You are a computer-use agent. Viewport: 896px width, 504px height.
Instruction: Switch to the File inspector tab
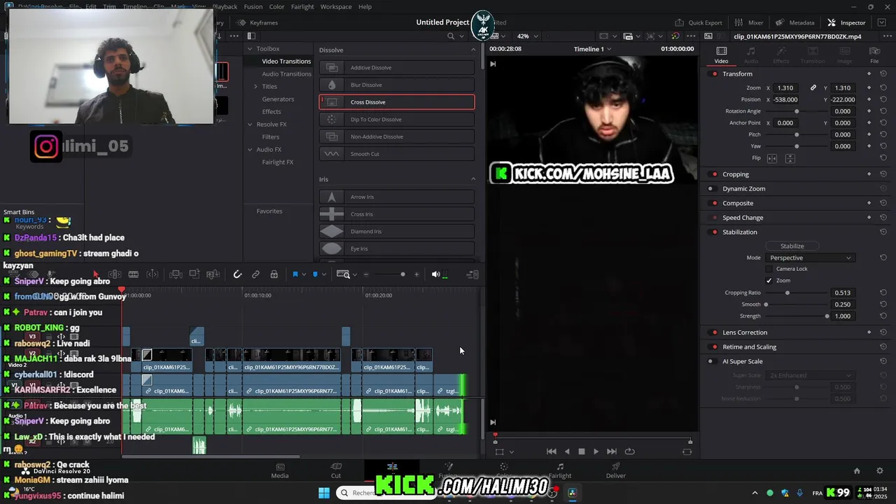click(x=874, y=55)
